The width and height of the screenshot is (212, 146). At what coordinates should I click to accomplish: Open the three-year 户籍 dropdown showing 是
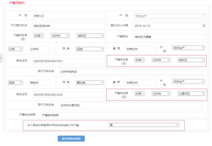pos(144,125)
